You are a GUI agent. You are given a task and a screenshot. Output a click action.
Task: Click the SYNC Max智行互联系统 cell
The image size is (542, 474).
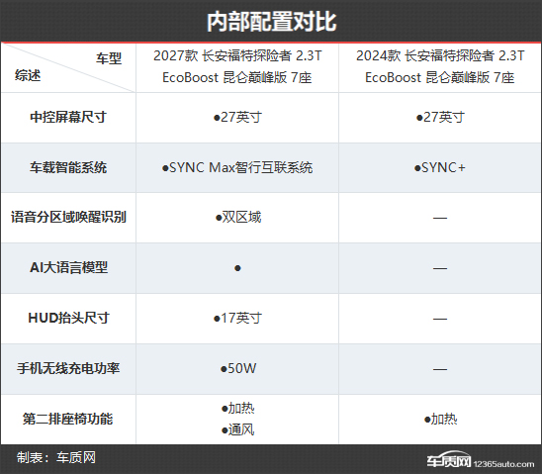[237, 167]
